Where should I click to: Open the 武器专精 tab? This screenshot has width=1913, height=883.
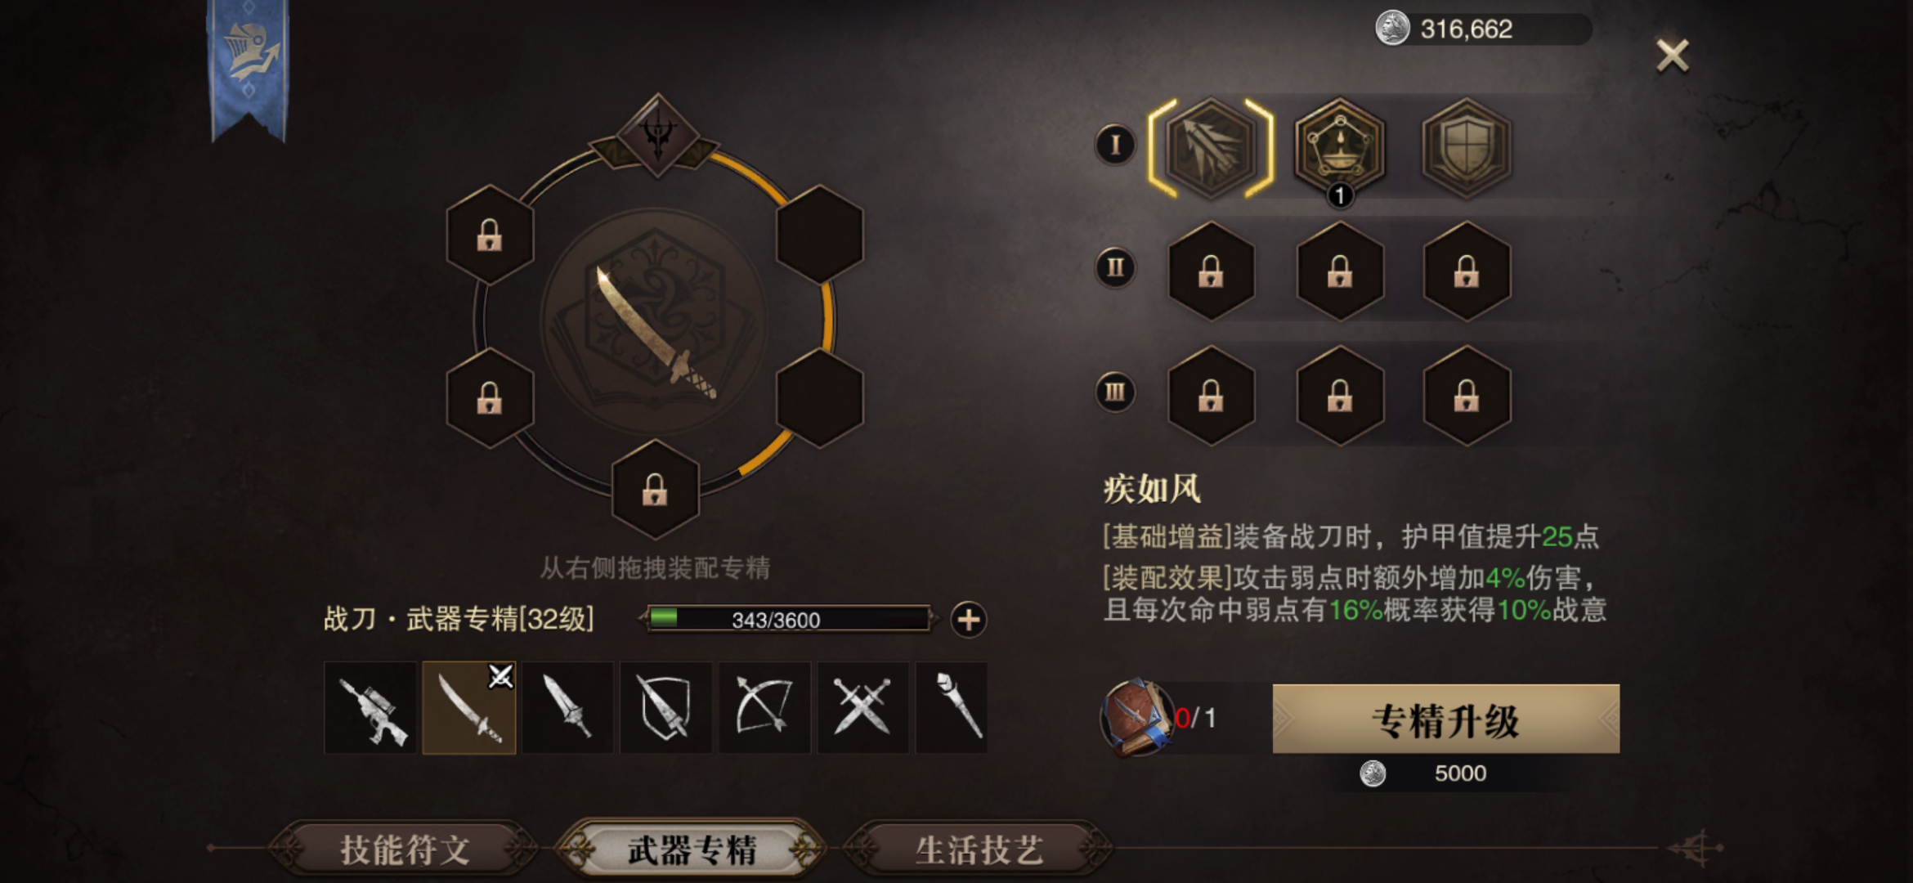pos(692,850)
